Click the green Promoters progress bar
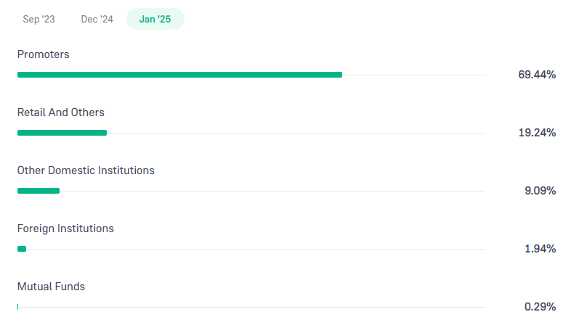Image resolution: width=579 pixels, height=333 pixels. 180,75
